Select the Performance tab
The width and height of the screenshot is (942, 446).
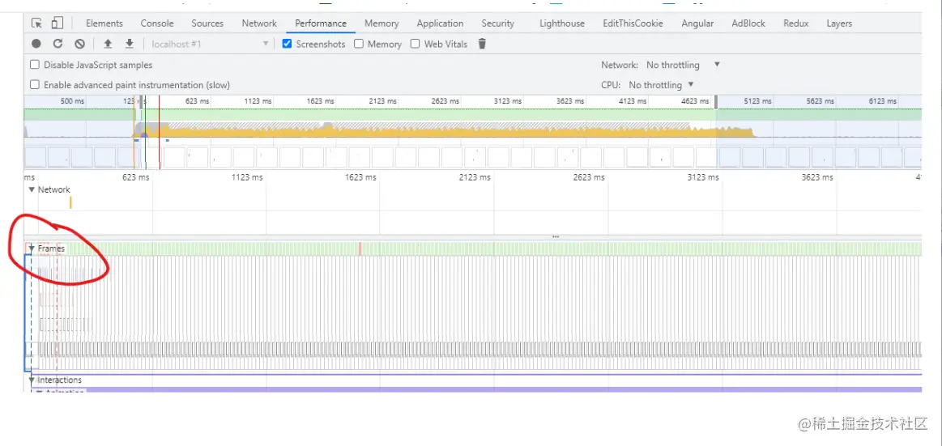pyautogui.click(x=320, y=23)
